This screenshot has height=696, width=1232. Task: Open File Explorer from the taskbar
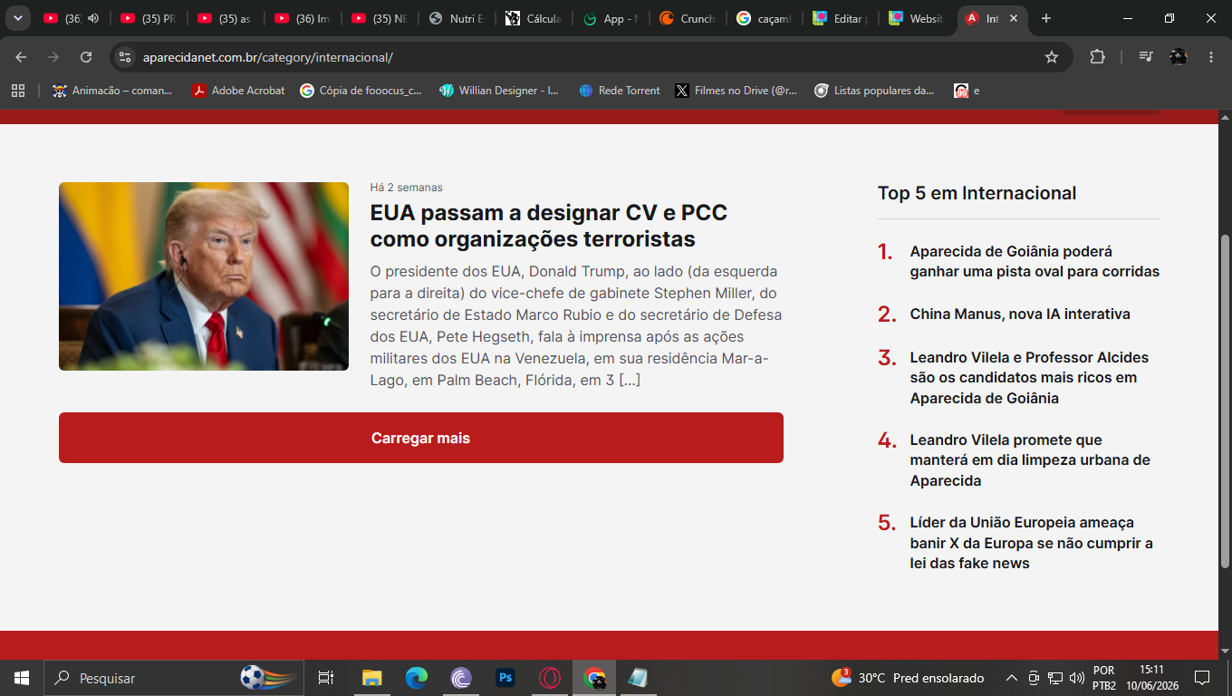[x=371, y=678]
